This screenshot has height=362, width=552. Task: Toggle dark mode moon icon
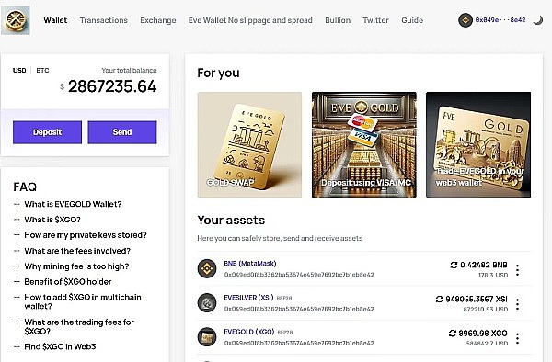tap(538, 20)
